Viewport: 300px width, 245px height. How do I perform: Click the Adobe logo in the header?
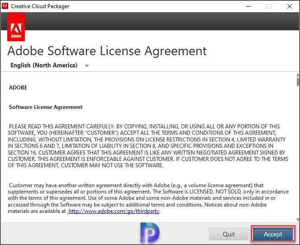click(16, 27)
